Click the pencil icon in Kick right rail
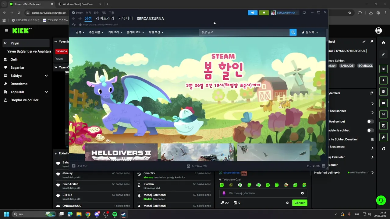This screenshot has height=219, width=390. pyautogui.click(x=383, y=54)
